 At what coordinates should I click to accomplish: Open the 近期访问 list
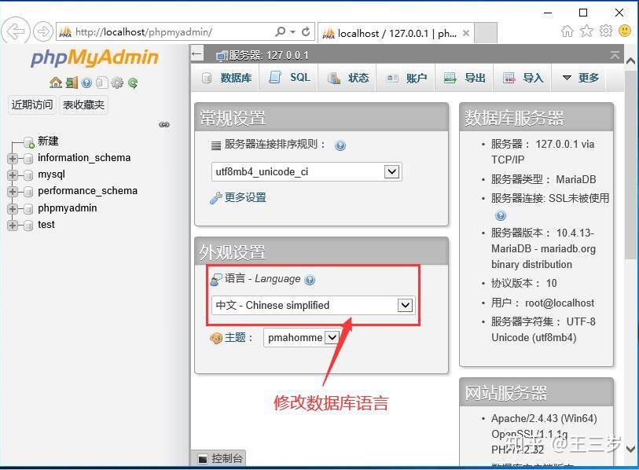click(32, 105)
